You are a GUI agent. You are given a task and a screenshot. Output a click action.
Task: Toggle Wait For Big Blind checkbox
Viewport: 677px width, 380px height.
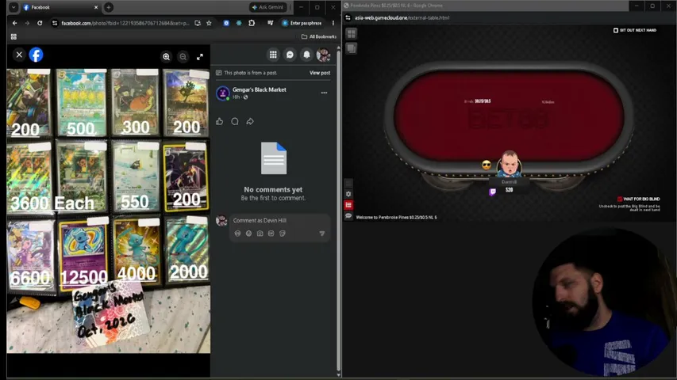coord(620,199)
